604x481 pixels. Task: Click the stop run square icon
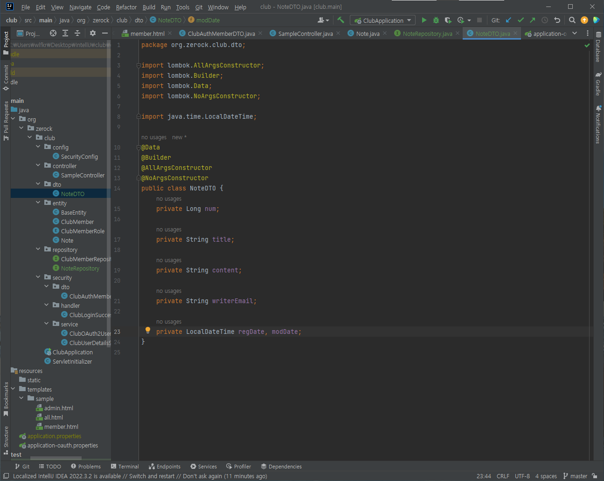pos(479,20)
